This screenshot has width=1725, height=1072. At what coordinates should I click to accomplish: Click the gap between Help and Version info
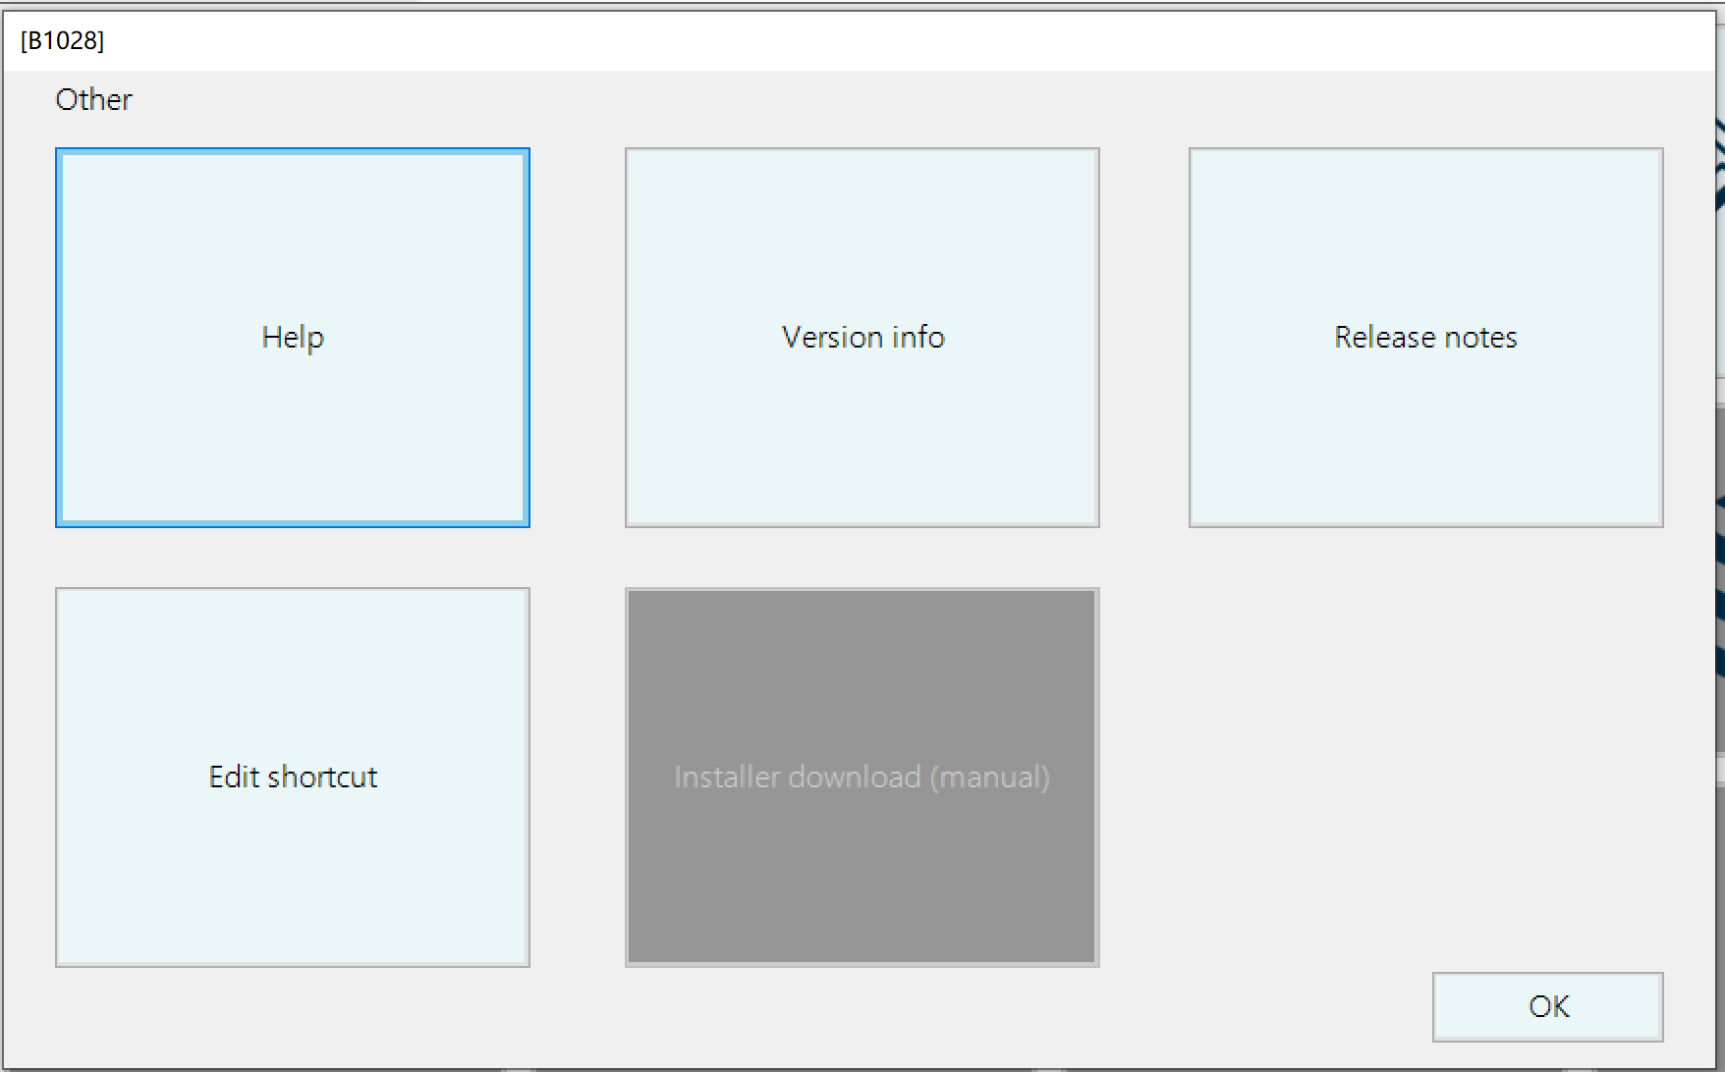578,338
